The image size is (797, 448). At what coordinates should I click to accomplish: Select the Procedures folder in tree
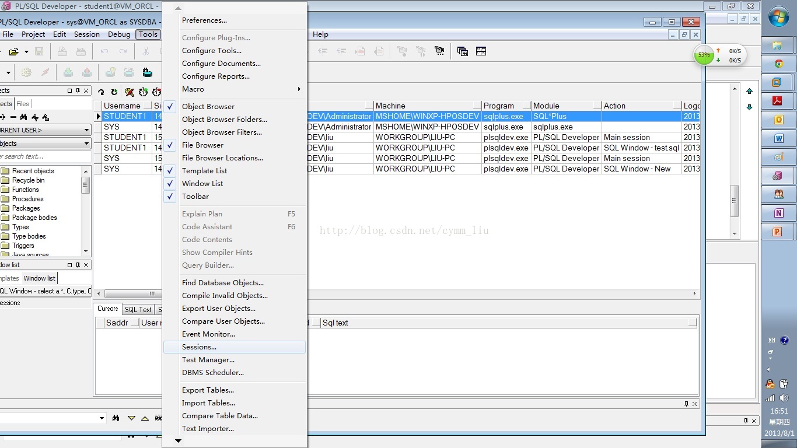(x=27, y=199)
